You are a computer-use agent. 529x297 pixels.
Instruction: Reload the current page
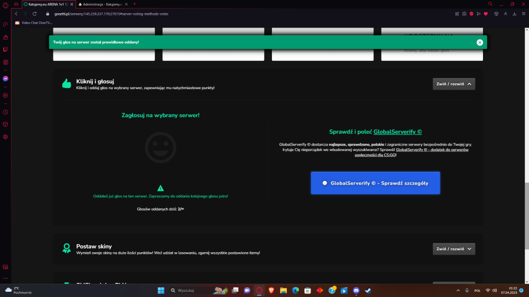(34, 14)
